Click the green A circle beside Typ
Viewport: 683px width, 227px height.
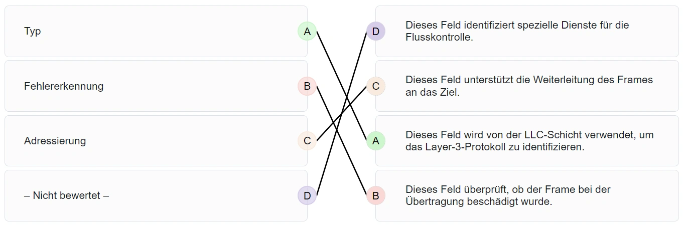pyautogui.click(x=307, y=32)
